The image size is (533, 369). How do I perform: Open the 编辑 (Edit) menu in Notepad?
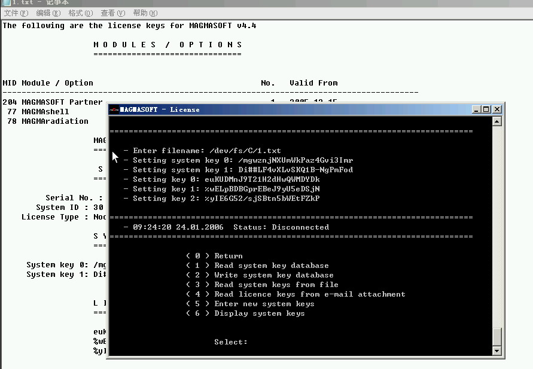click(48, 13)
